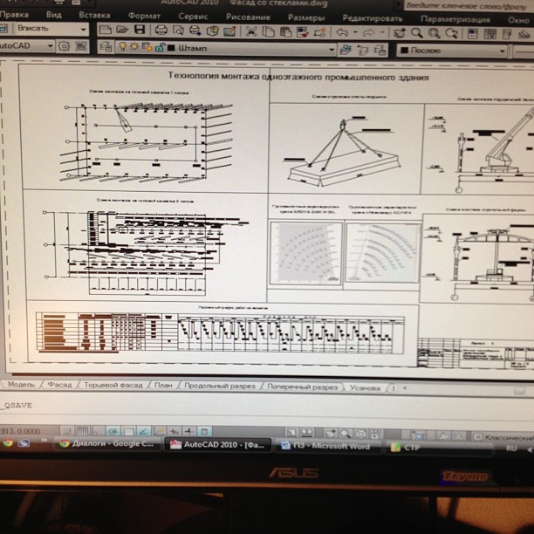This screenshot has height=534, width=534.
Task: Open the Properties palette icon
Action: [x=472, y=34]
